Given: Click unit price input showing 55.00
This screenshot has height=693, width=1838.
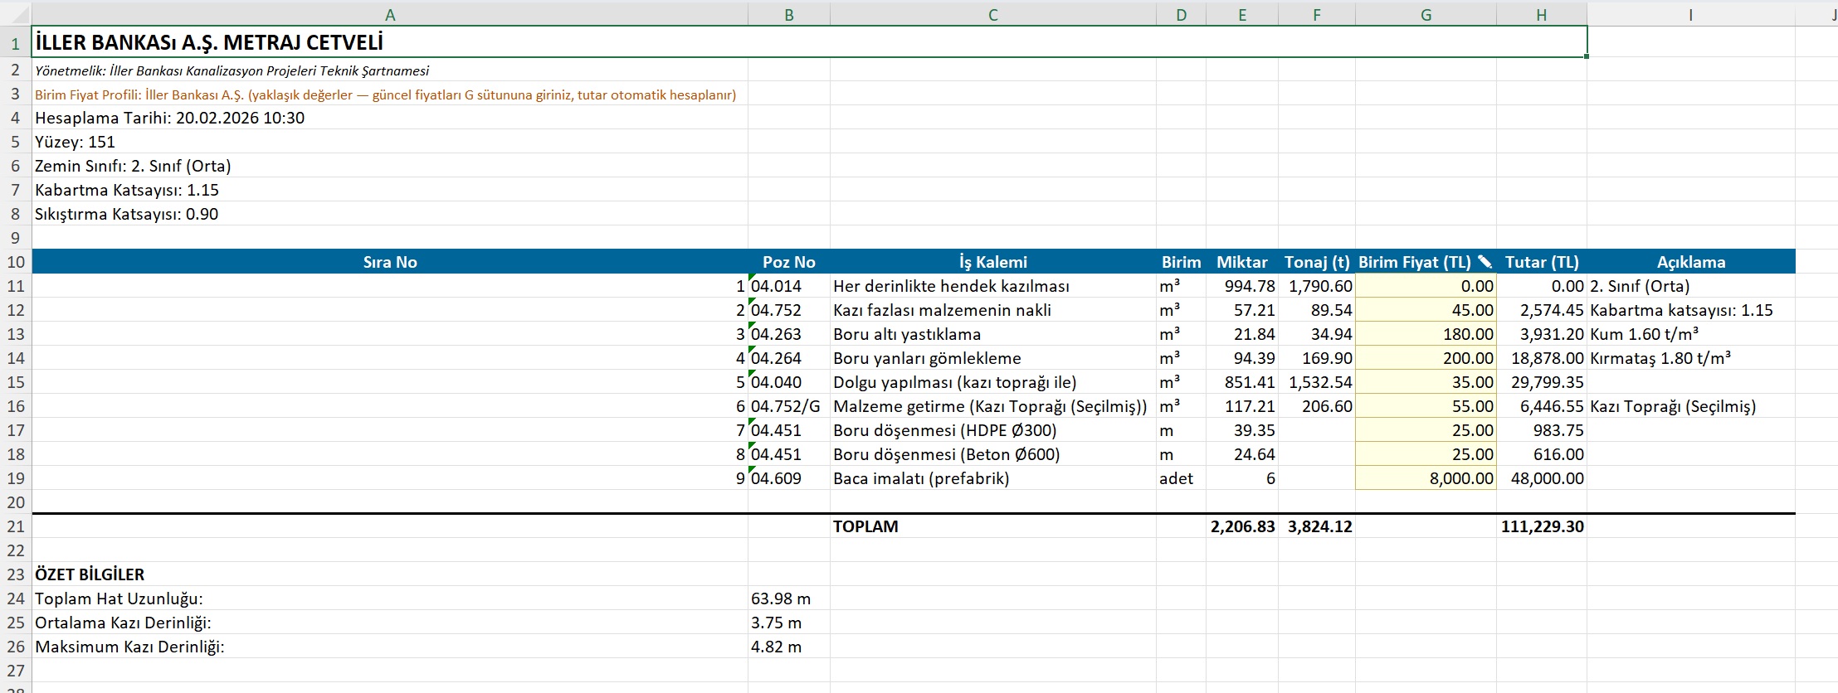Looking at the screenshot, I should [x=1426, y=406].
